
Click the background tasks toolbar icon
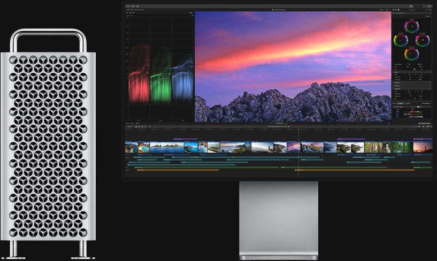point(137,6)
